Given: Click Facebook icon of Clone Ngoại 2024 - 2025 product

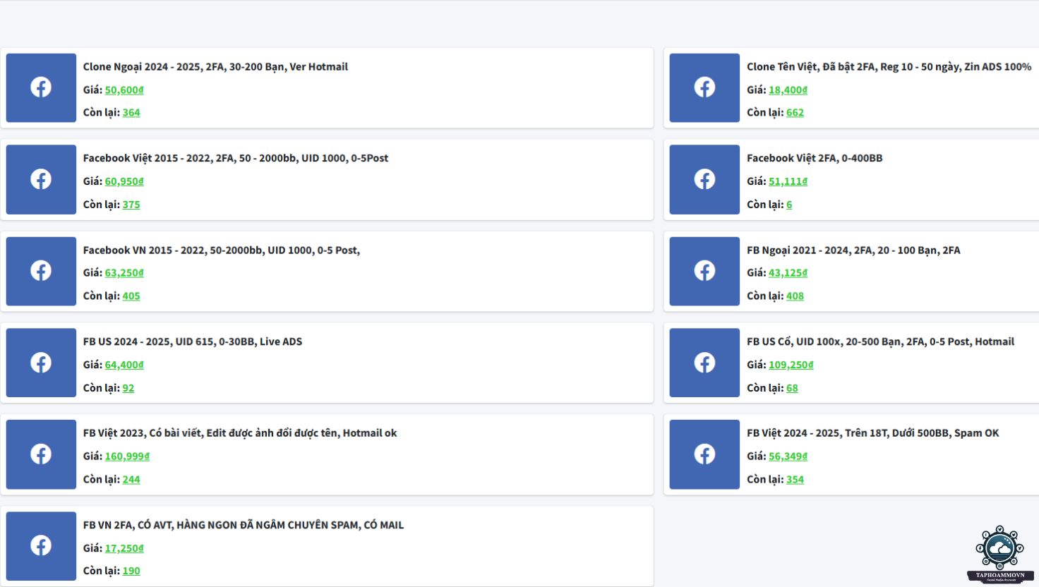Looking at the screenshot, I should [x=41, y=87].
